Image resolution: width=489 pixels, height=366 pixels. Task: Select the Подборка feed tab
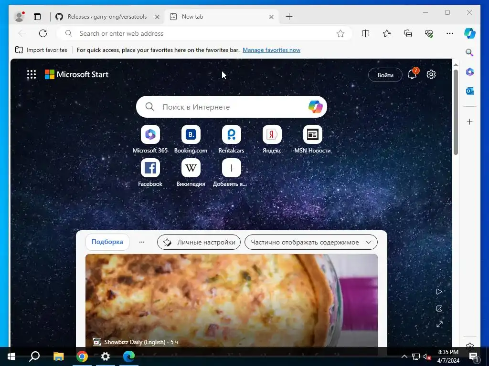[x=107, y=242]
